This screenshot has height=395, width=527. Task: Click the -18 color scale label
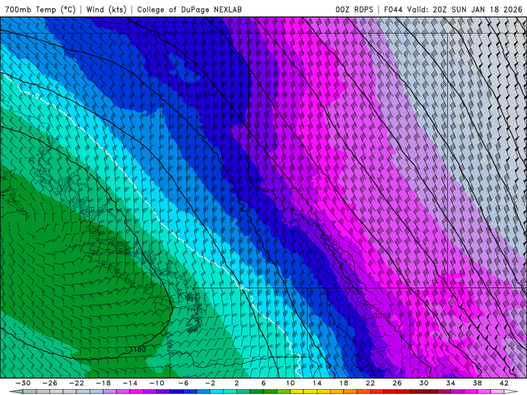pyautogui.click(x=103, y=383)
